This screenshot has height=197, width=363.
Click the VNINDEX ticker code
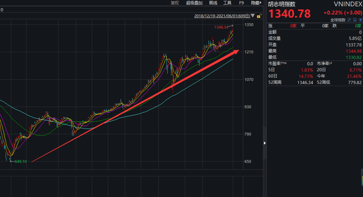tap(348, 4)
